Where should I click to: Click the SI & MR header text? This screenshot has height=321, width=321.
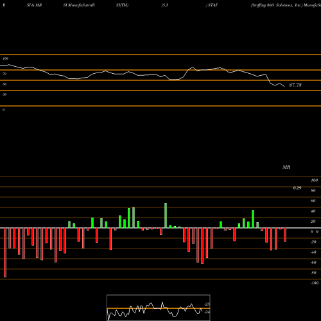click(34, 5)
